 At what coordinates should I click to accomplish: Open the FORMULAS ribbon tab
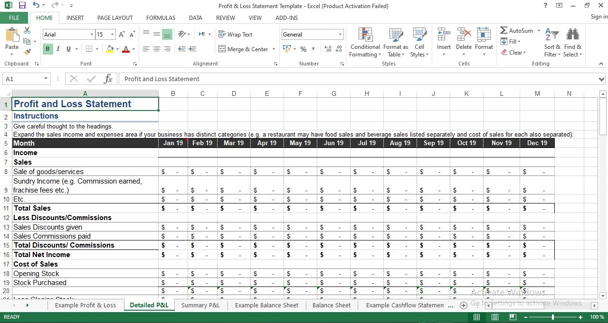pyautogui.click(x=161, y=18)
